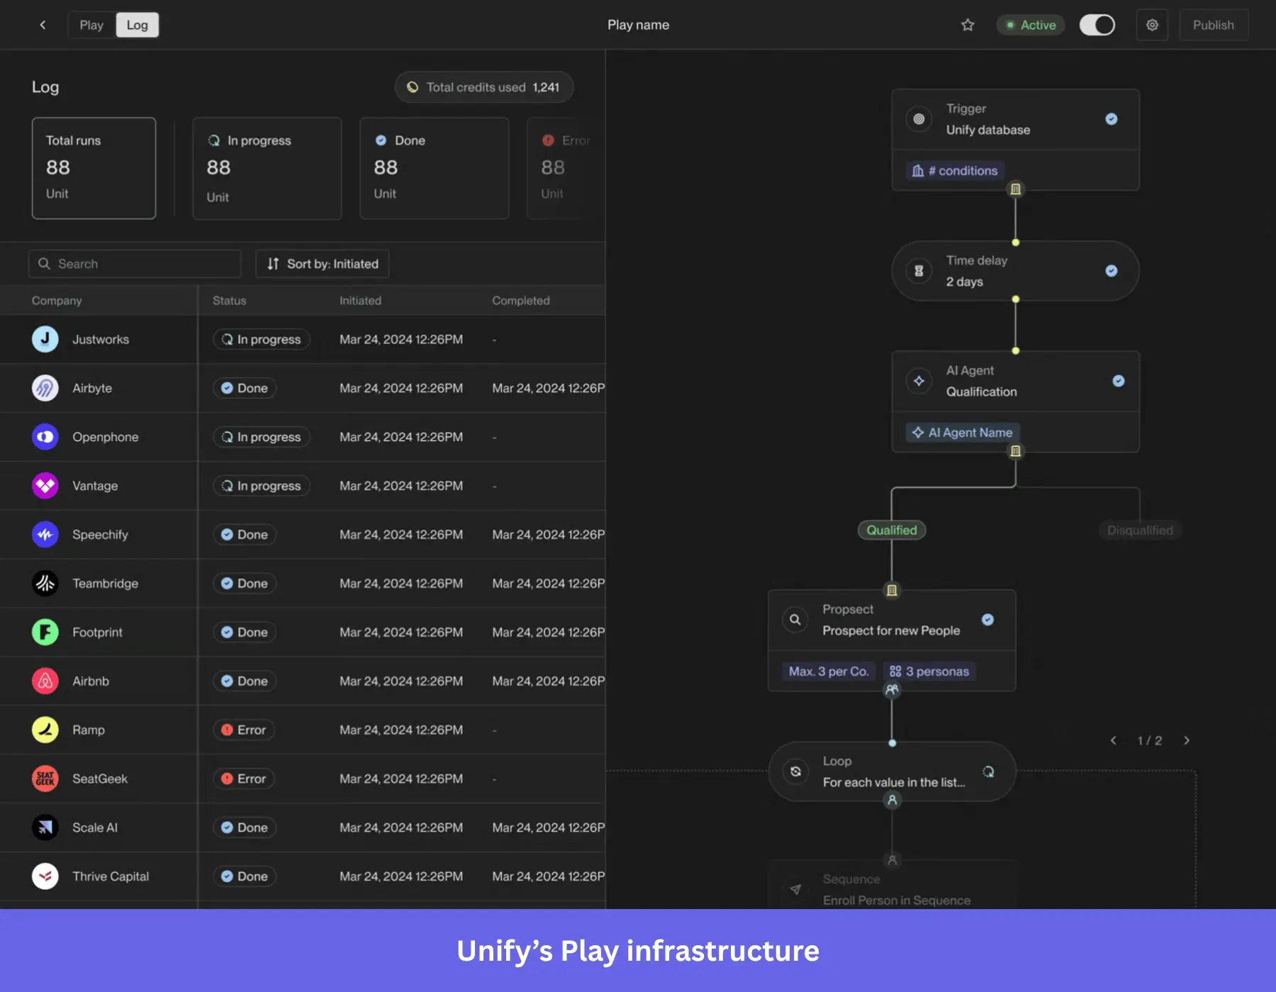Viewport: 1276px width, 992px height.
Task: Toggle the Active play switch off
Action: [1097, 25]
